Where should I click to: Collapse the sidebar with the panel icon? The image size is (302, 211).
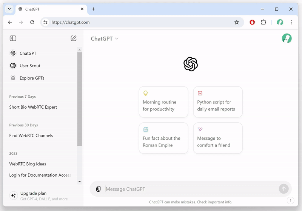point(13,38)
